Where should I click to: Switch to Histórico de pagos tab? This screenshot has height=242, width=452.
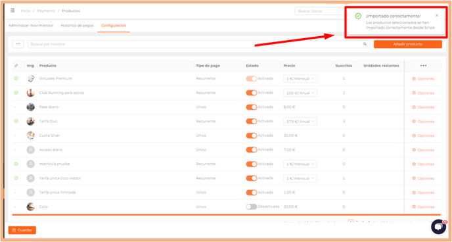pyautogui.click(x=77, y=26)
